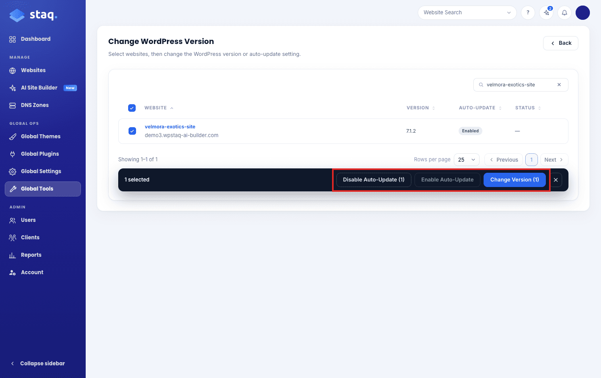Open Global Plugins

pos(43,154)
